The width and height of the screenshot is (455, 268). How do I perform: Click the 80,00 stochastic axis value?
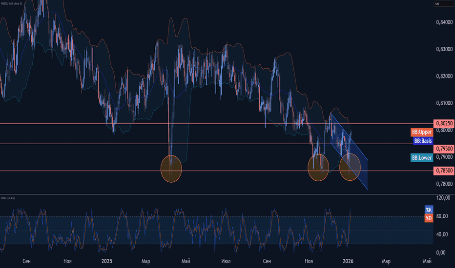click(442, 216)
